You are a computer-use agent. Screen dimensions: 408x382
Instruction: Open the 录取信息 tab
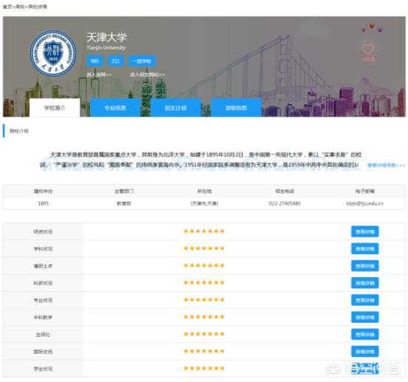pos(236,108)
